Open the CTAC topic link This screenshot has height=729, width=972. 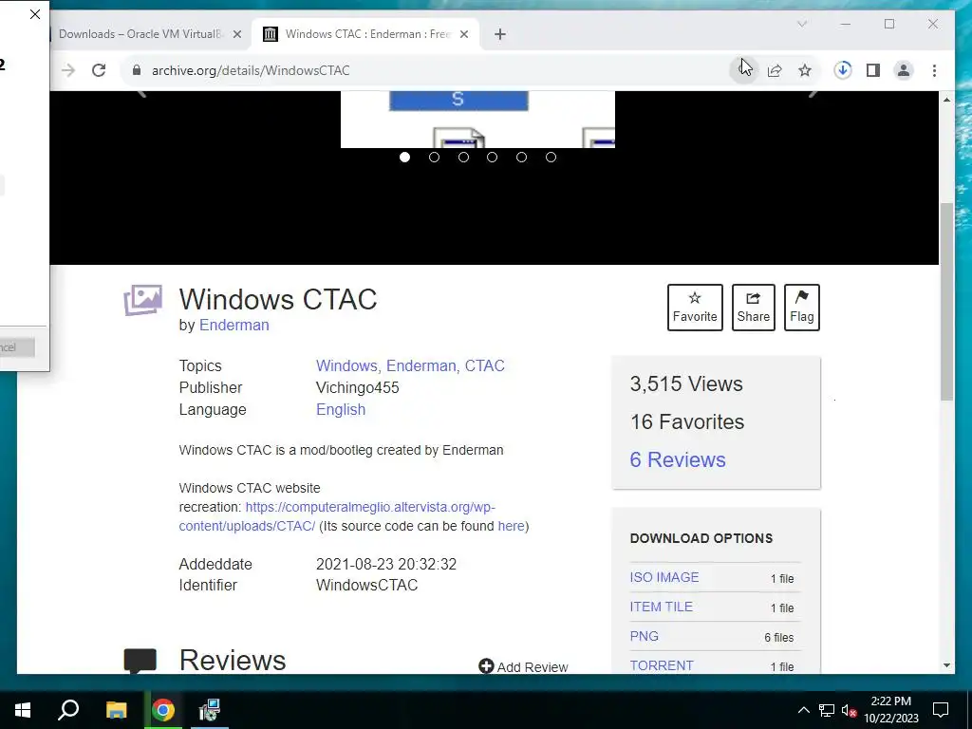coord(485,365)
